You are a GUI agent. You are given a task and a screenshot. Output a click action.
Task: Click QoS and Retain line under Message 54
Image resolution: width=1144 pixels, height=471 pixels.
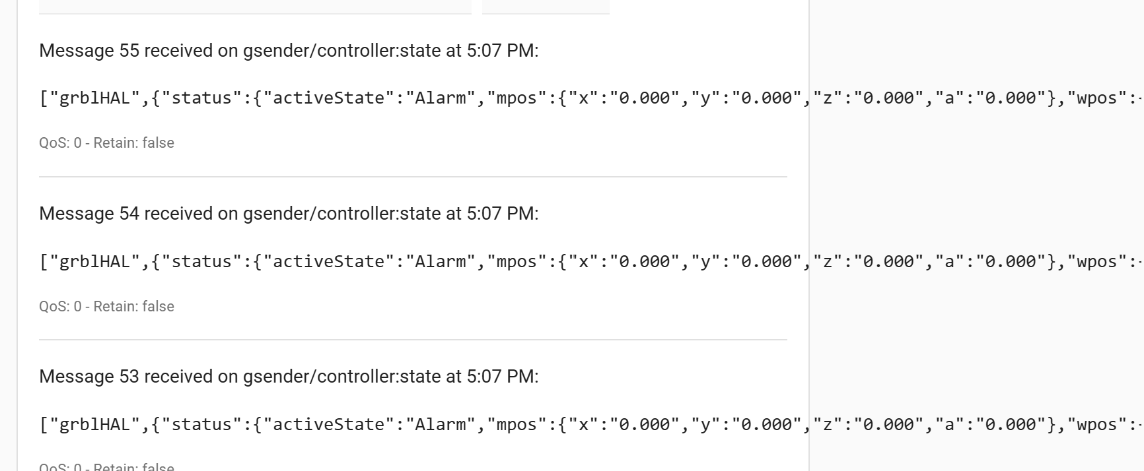[x=106, y=307]
